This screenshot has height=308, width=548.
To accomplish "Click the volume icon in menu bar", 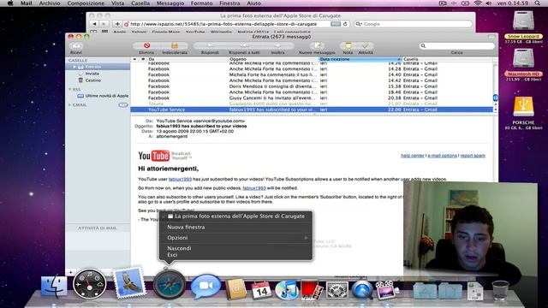I will point(488,3).
